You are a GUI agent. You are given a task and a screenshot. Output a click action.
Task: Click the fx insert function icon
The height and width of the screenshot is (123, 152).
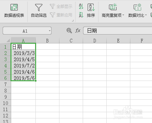coord(78,31)
